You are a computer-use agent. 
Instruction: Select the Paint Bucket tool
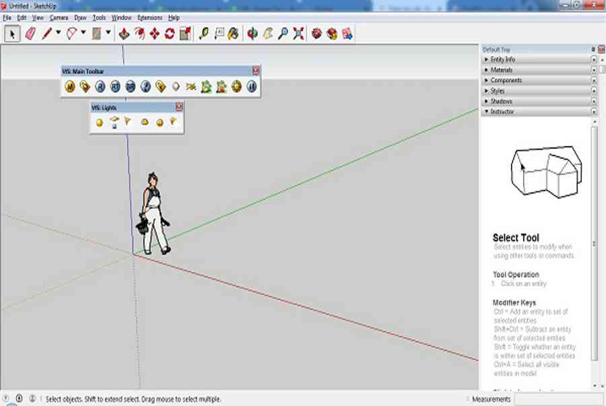point(233,34)
